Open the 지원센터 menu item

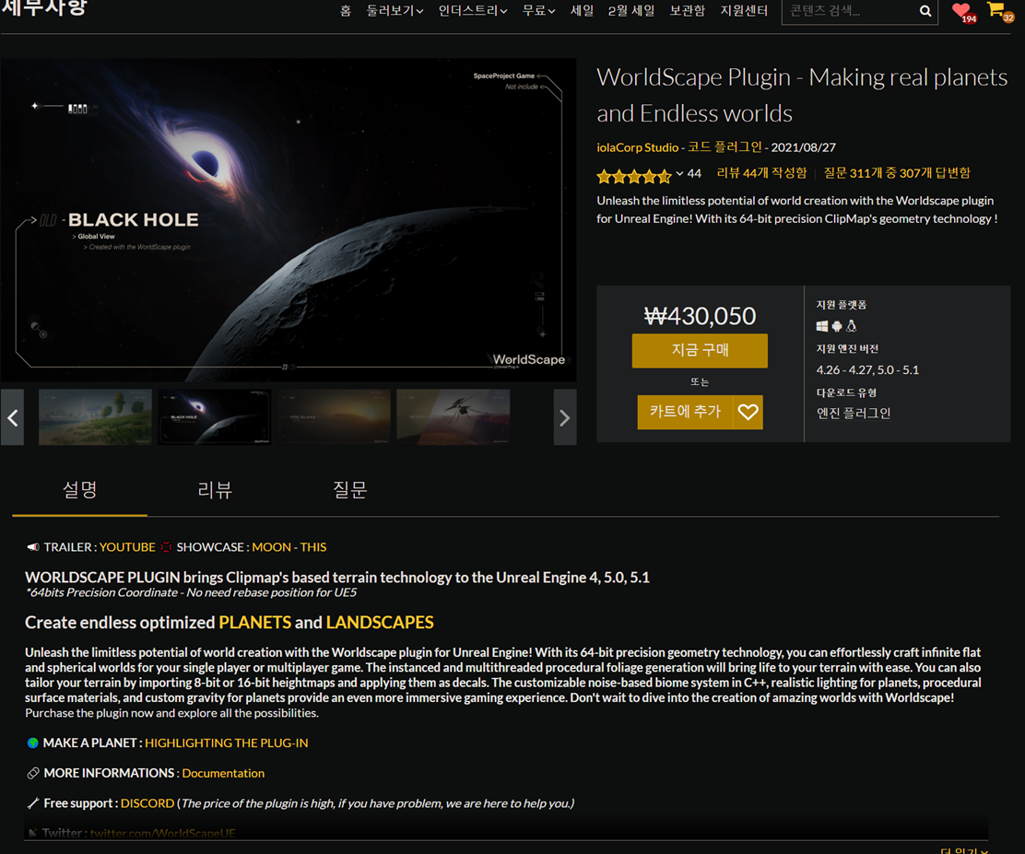tap(744, 11)
